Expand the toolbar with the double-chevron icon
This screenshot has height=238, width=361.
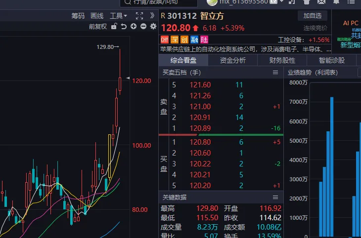(x=152, y=16)
